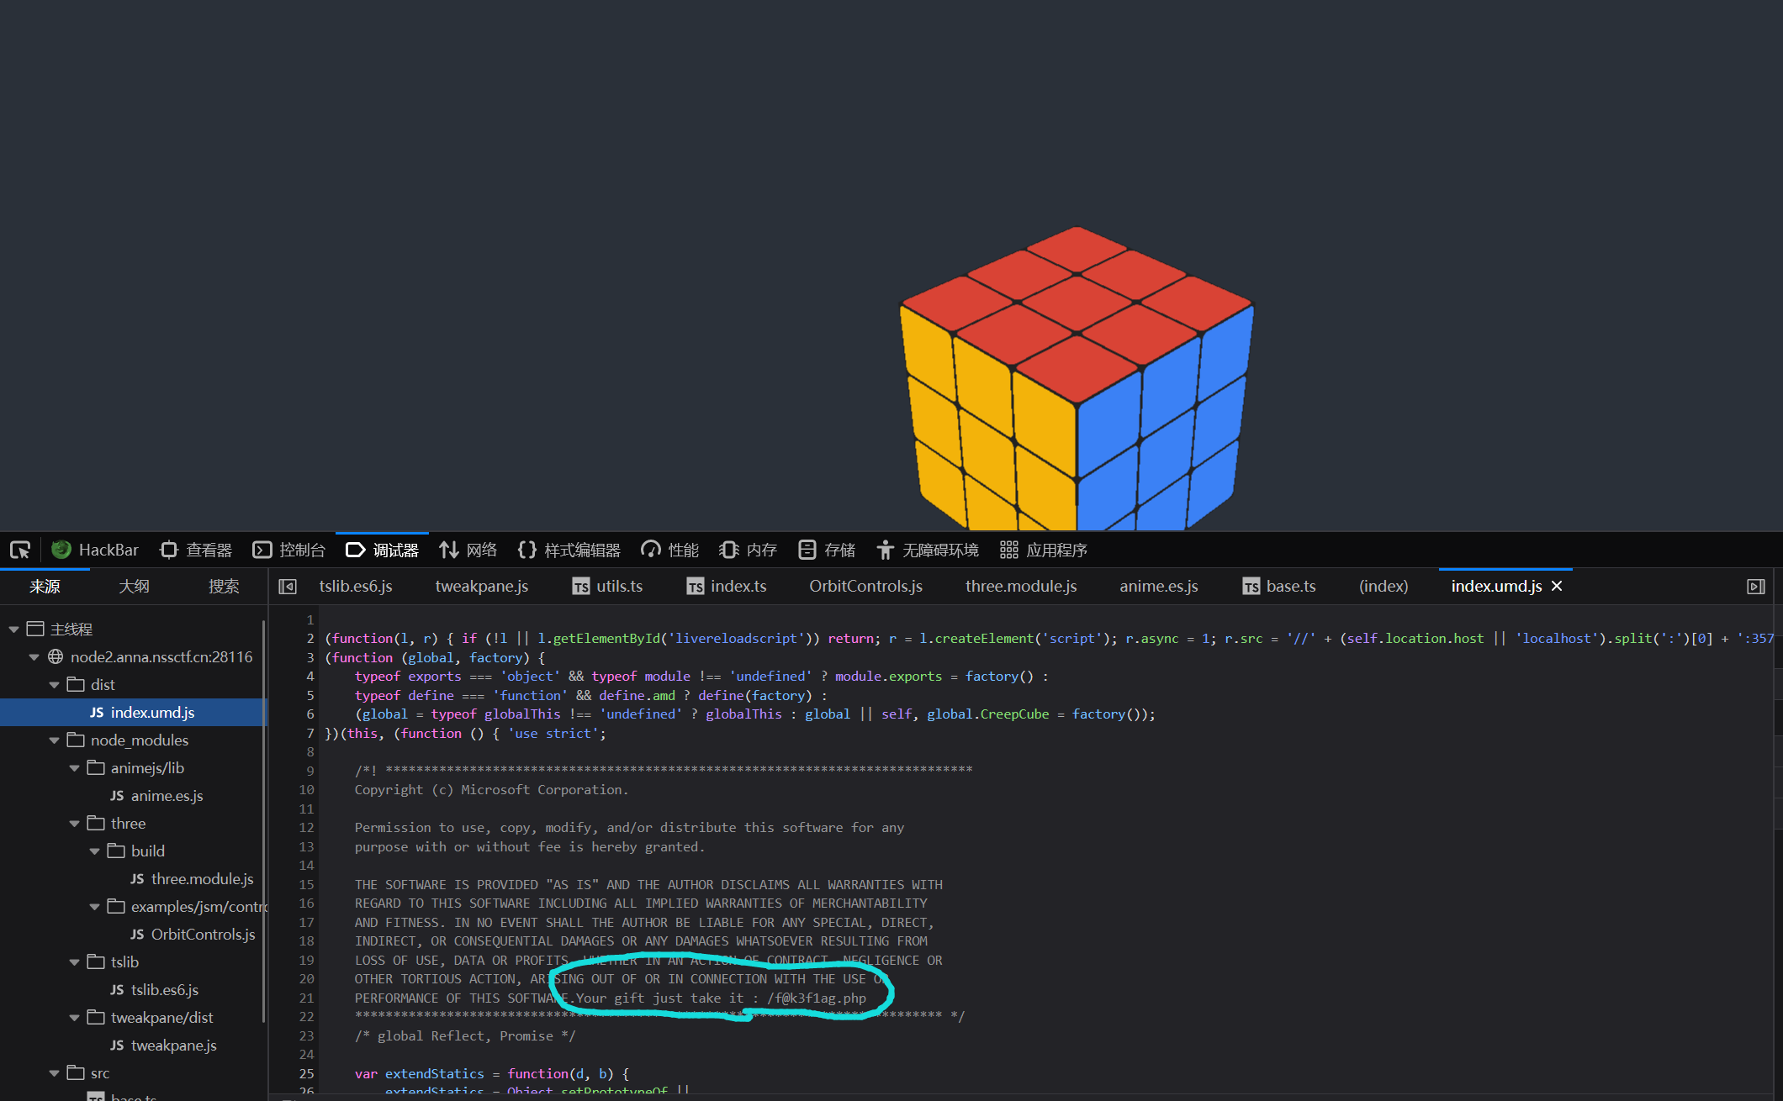Screen dimensions: 1783x1101
Task: Switch to the three.module.js editor tab
Action: 1020,587
